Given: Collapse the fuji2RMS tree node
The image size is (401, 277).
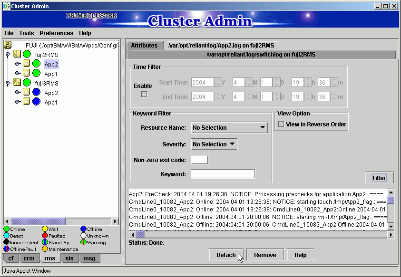Looking at the screenshot, I should [8, 55].
